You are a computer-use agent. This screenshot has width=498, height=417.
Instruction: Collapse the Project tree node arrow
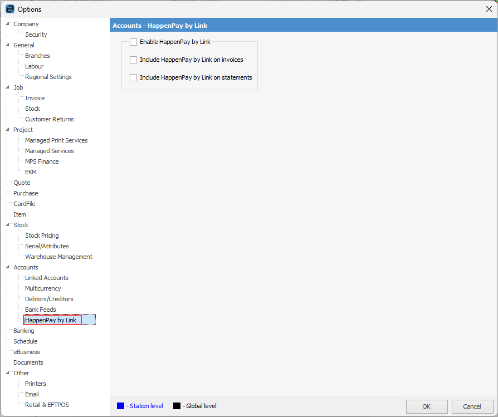click(x=8, y=130)
